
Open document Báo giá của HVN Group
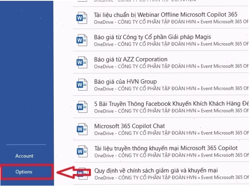pyautogui.click(x=125, y=82)
